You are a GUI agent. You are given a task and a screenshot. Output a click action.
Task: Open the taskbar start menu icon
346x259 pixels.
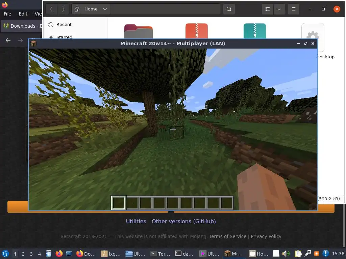tap(5, 254)
